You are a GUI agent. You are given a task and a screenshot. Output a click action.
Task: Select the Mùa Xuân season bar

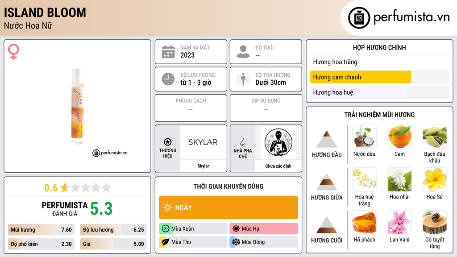[x=193, y=229]
